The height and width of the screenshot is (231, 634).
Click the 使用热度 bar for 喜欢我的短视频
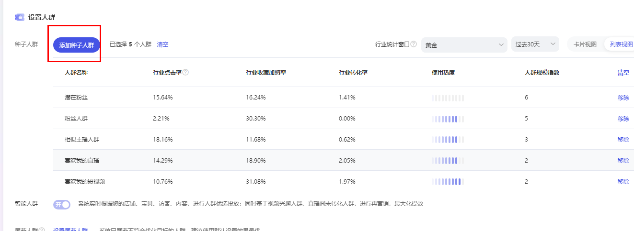pyautogui.click(x=448, y=182)
